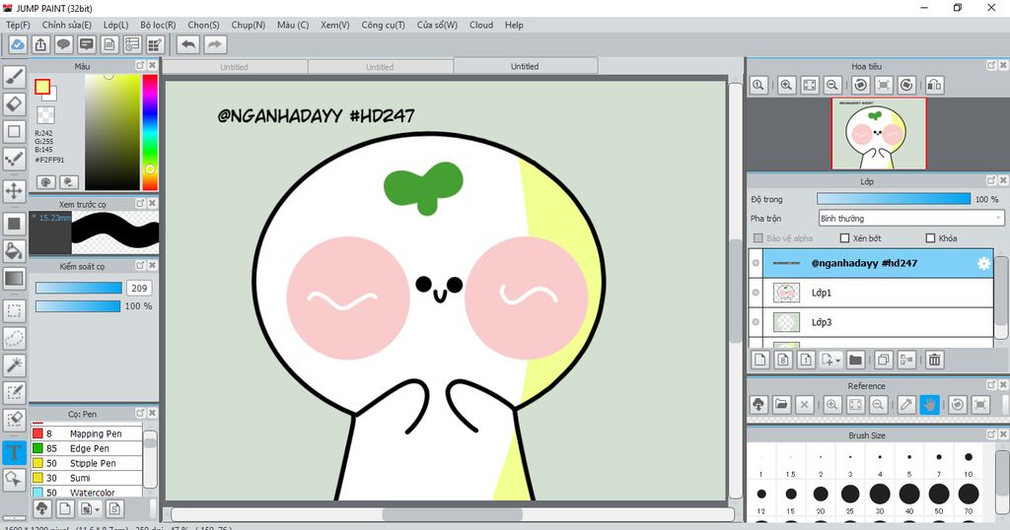Select the Brush tool in left toolbar

click(14, 77)
